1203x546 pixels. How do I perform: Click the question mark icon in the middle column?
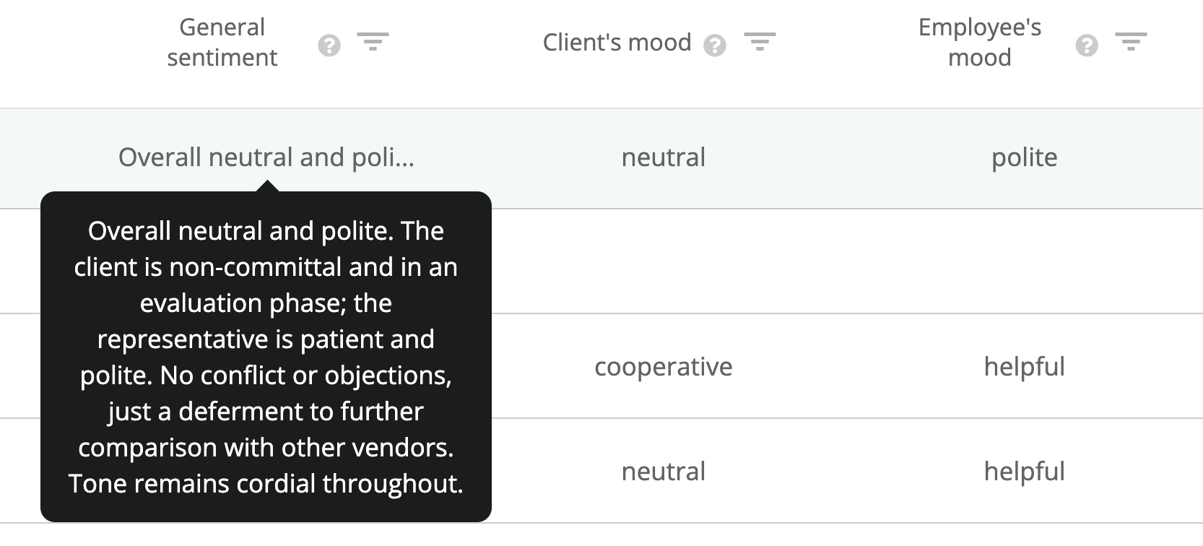pos(716,45)
